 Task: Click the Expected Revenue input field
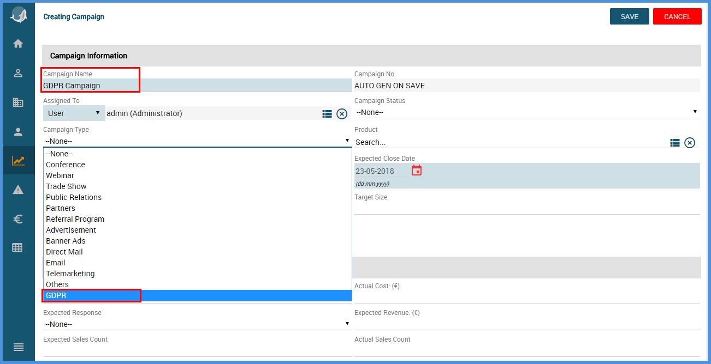point(527,324)
